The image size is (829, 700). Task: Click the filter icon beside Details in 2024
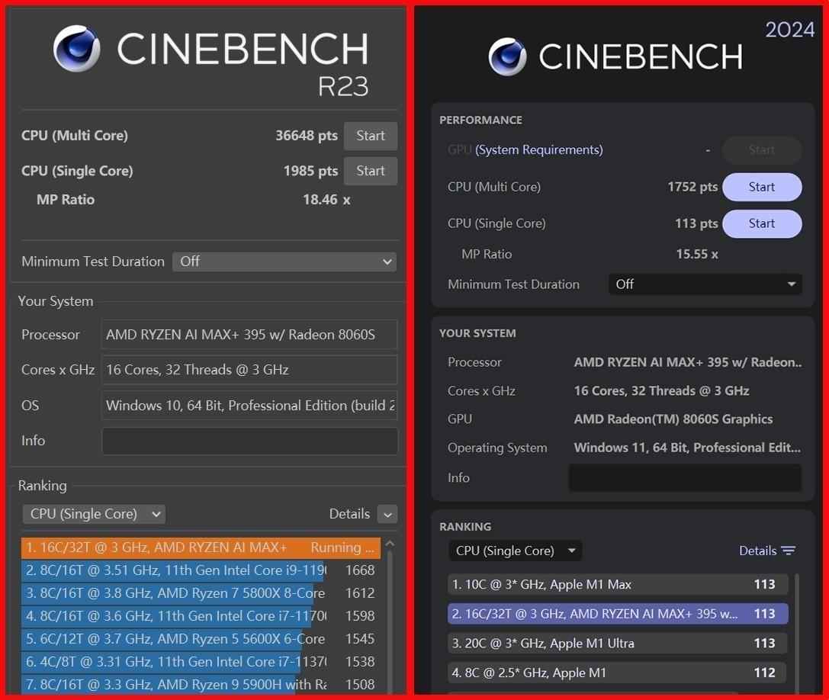789,551
